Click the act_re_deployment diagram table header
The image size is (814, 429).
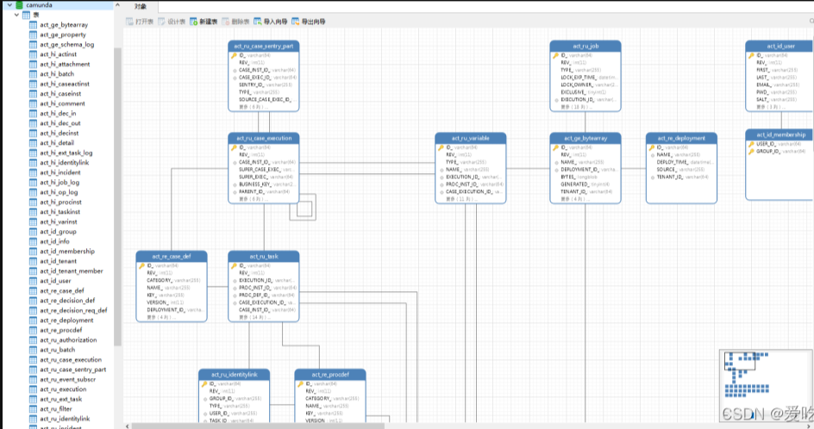click(x=681, y=139)
